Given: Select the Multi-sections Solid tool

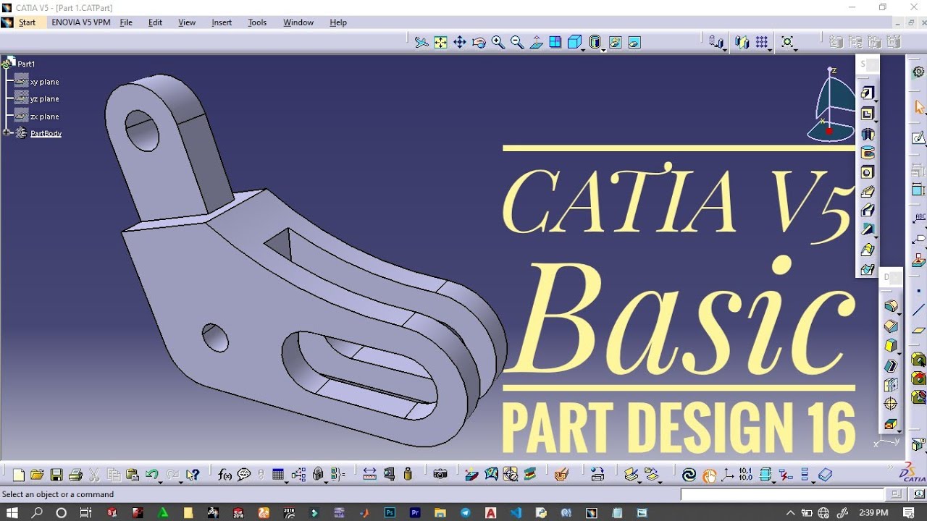Looking at the screenshot, I should tap(868, 250).
